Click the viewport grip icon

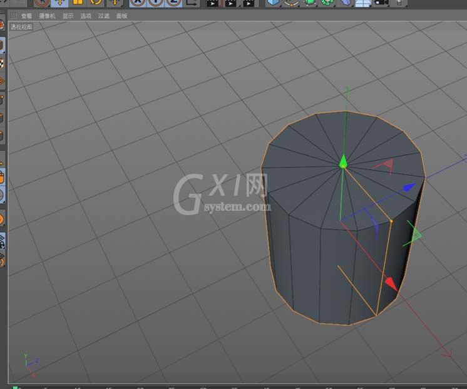(x=13, y=16)
